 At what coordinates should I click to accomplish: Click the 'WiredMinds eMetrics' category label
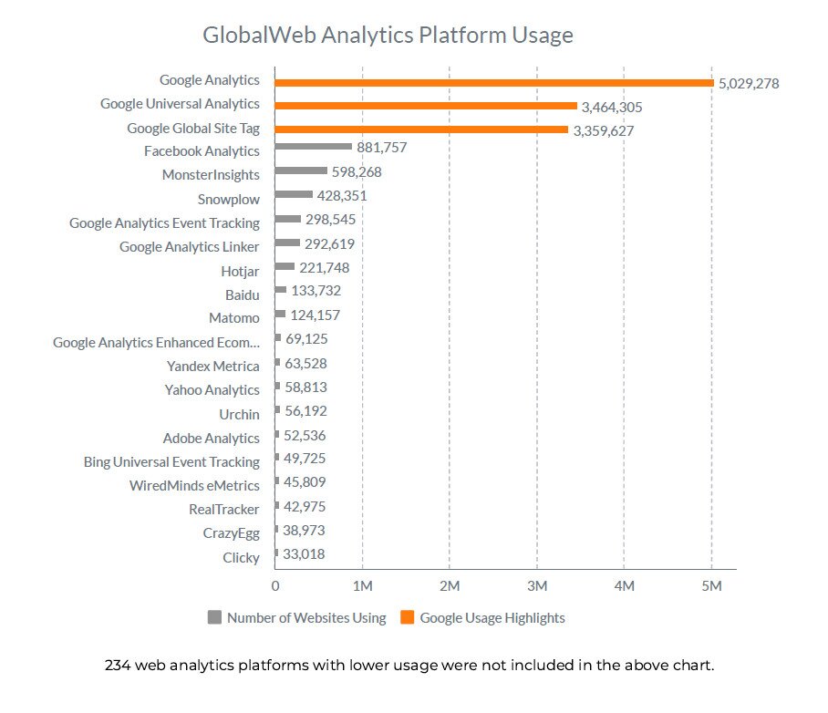pos(194,486)
